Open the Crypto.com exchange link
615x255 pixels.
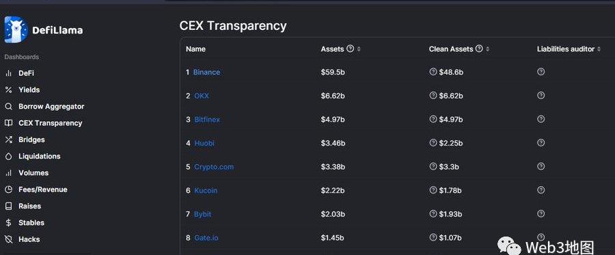pos(214,167)
